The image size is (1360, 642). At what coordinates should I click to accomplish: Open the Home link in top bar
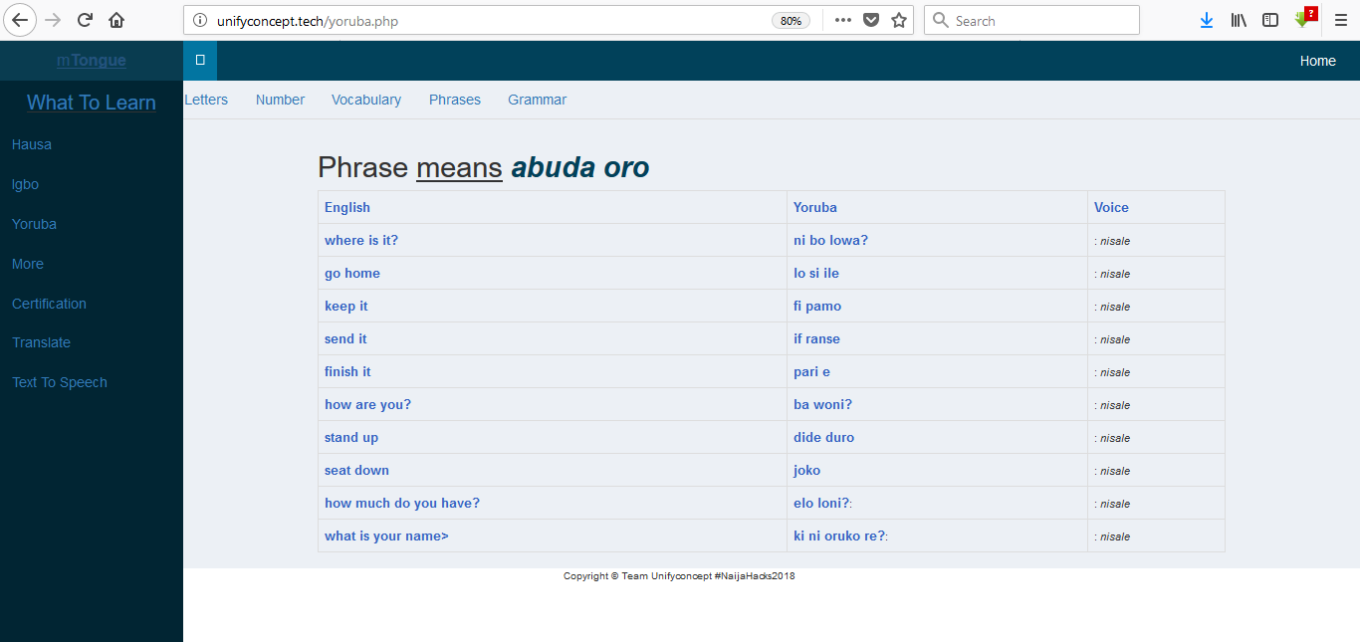click(1317, 61)
